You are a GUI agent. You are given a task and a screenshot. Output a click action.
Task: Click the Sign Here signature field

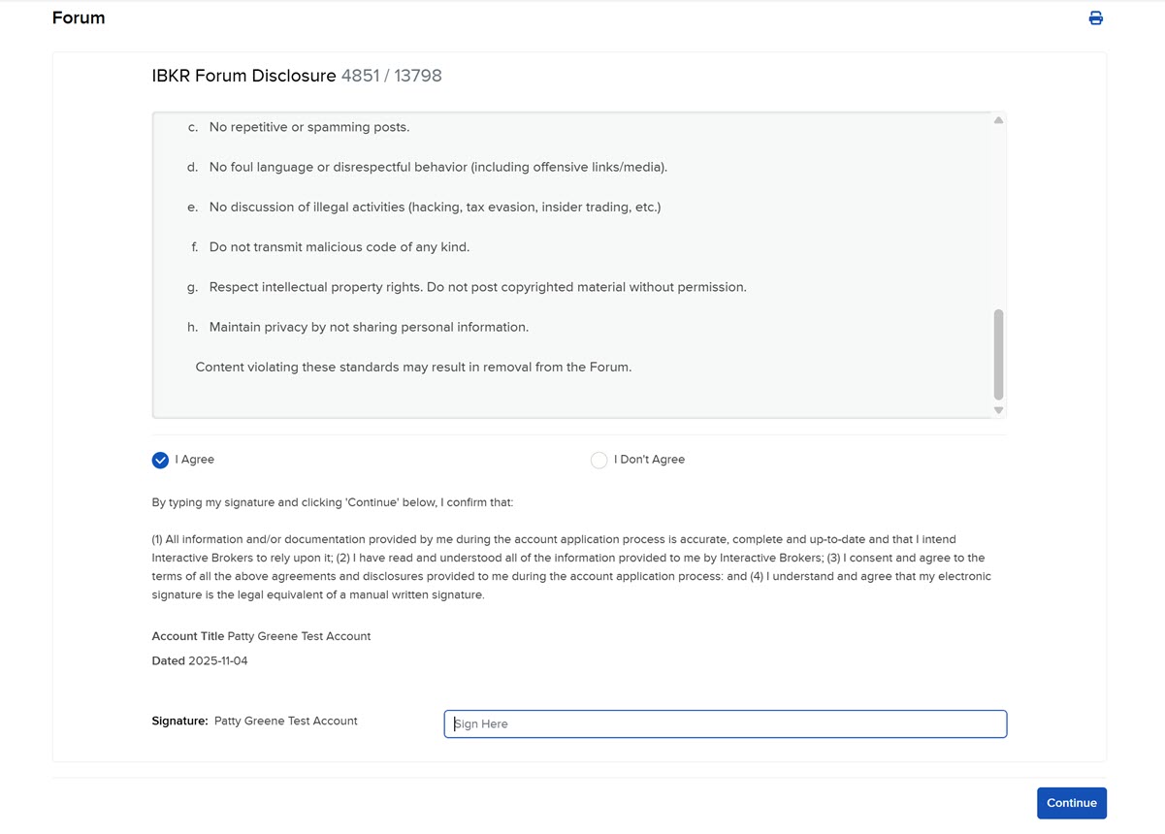coord(725,723)
